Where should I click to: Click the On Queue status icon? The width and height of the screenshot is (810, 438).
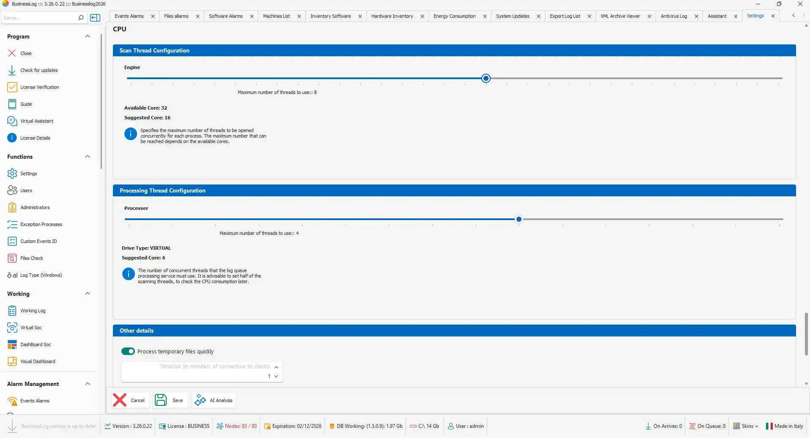coord(692,426)
